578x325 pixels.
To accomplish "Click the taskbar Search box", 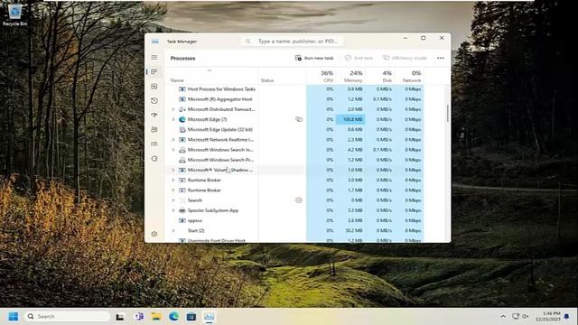I will [68, 317].
